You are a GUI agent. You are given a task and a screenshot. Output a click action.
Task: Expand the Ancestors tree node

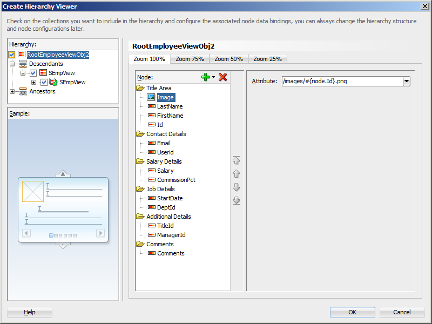(x=12, y=91)
